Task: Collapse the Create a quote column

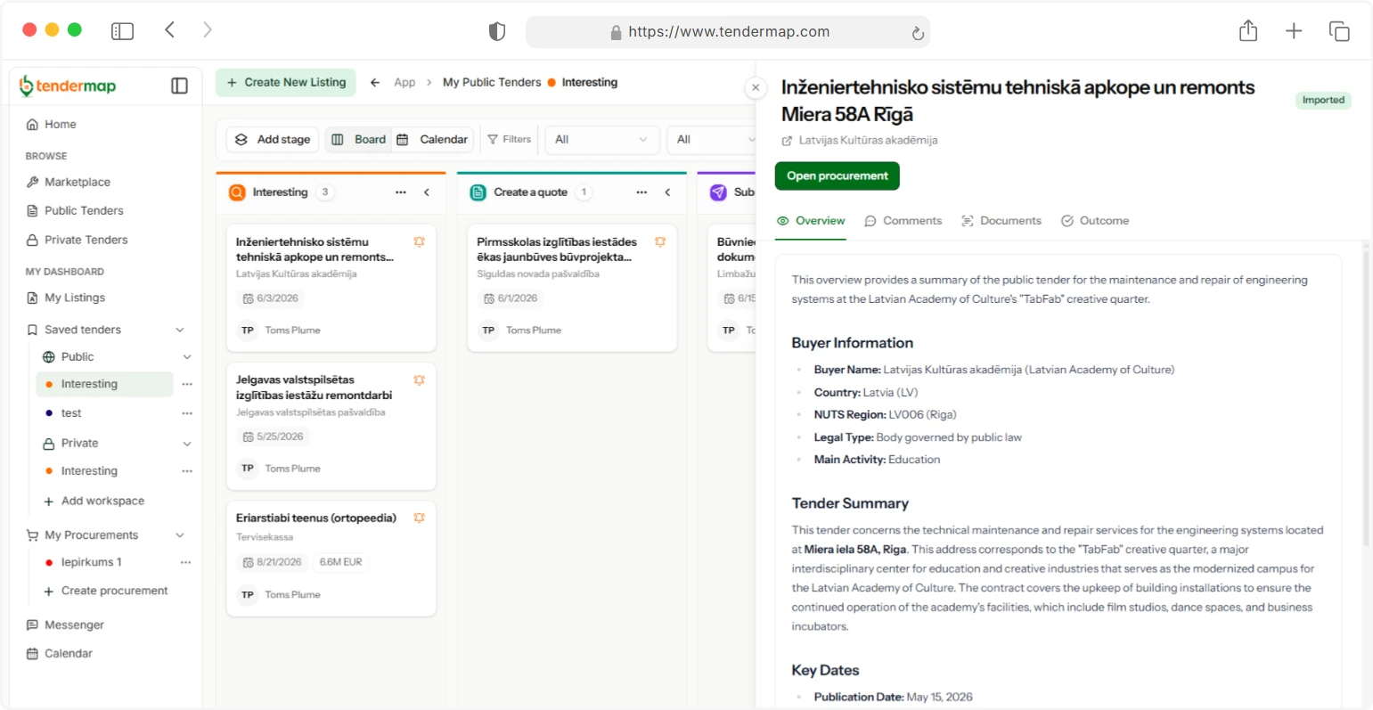Action: tap(667, 192)
